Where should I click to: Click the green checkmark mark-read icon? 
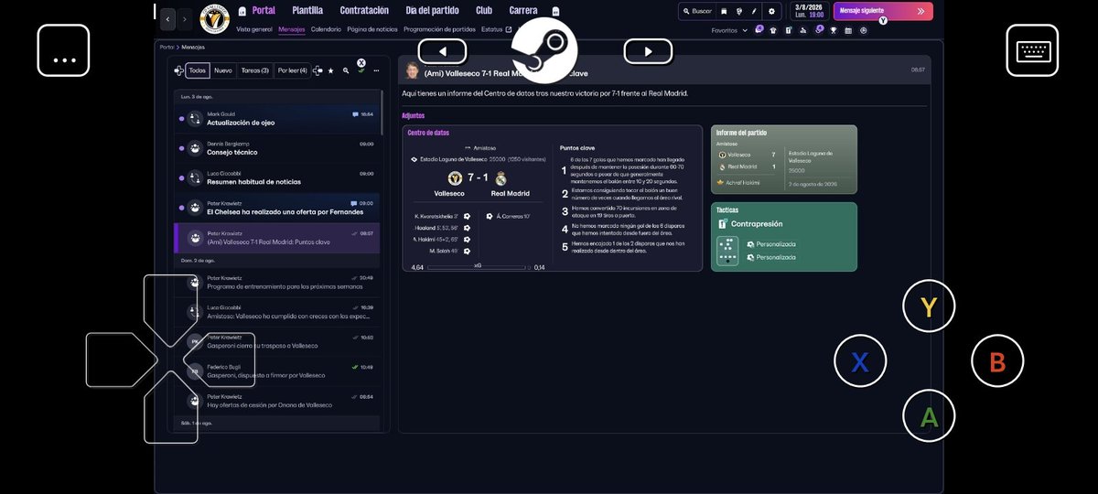coord(361,70)
